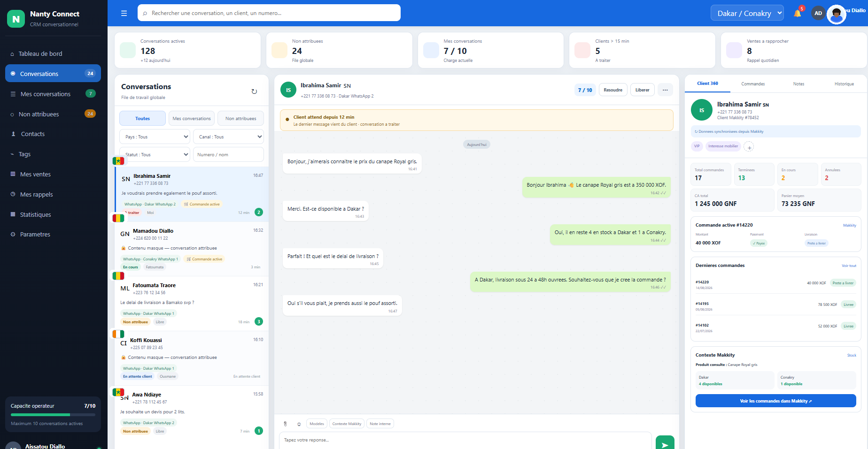Click the Conversations actives card icon
Screen dimensions: 868x449
tap(128, 50)
